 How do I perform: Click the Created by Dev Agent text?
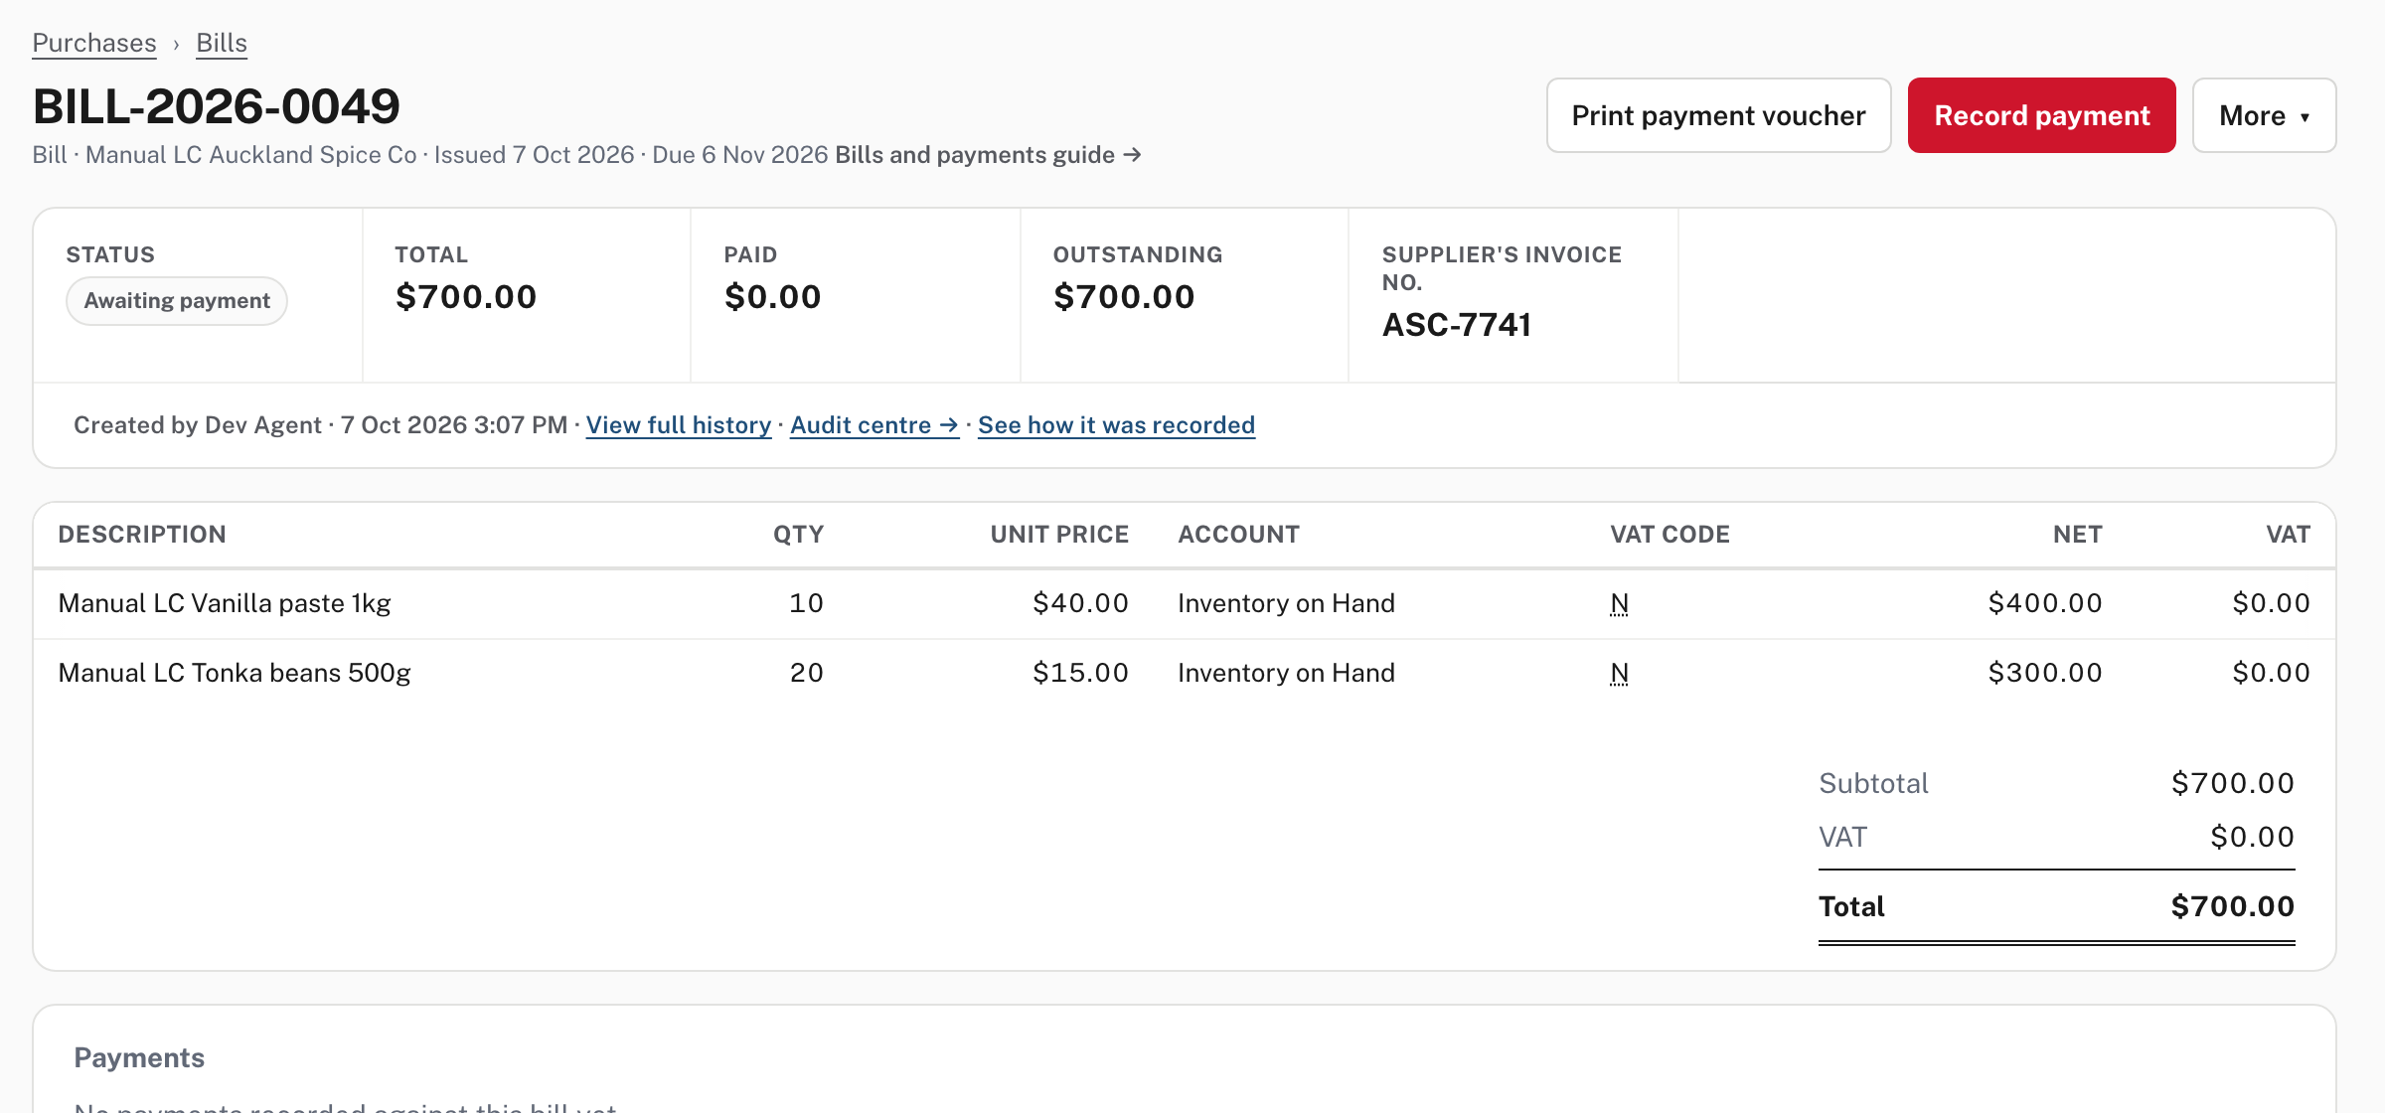pyautogui.click(x=198, y=425)
